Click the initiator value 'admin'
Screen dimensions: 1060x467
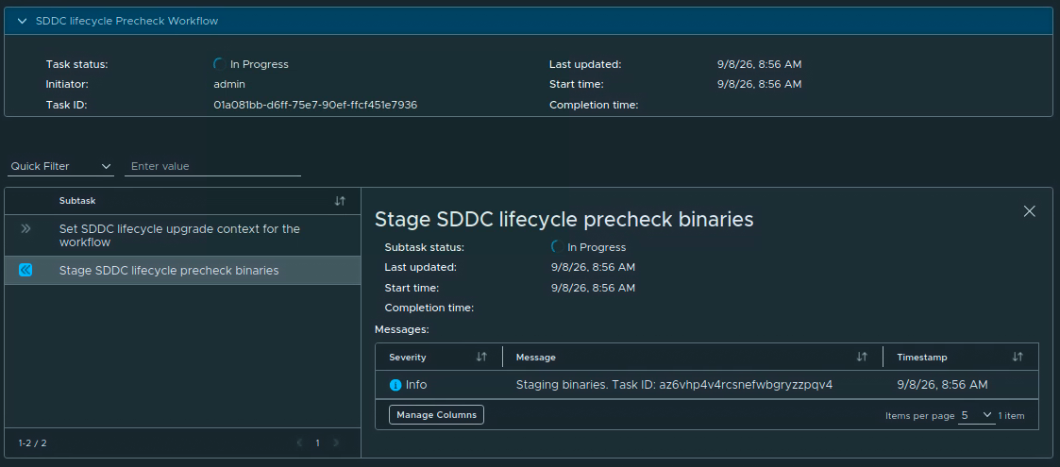click(x=229, y=85)
